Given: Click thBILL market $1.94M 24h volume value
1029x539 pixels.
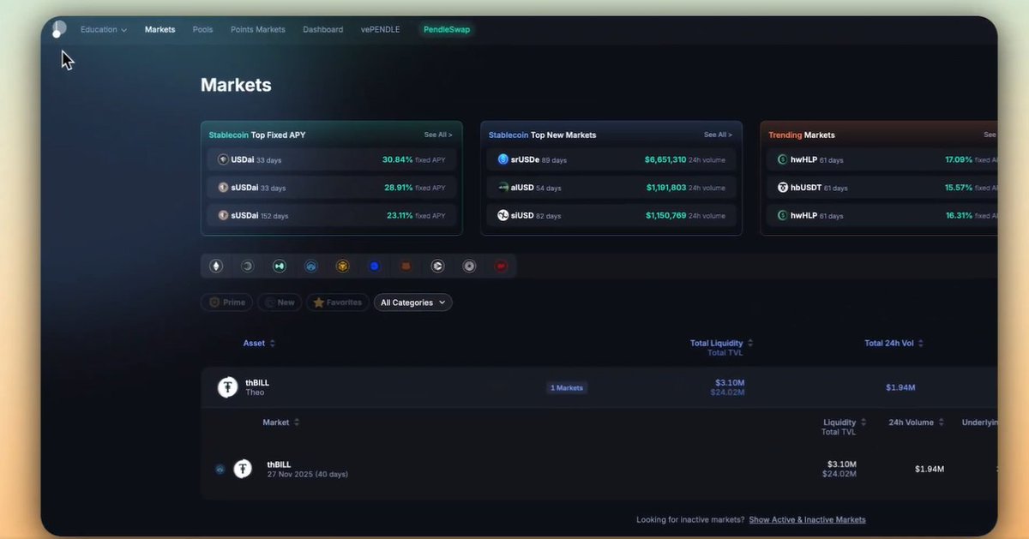Looking at the screenshot, I should pyautogui.click(x=930, y=469).
